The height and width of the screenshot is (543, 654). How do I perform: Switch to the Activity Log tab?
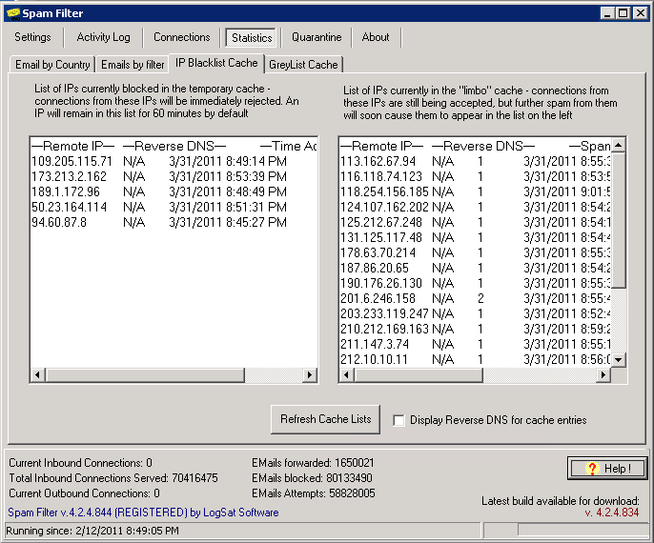pyautogui.click(x=103, y=37)
